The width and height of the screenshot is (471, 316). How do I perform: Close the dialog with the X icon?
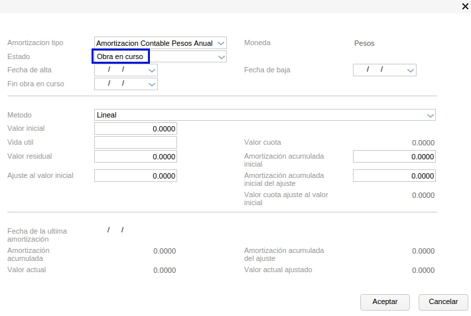tap(464, 6)
